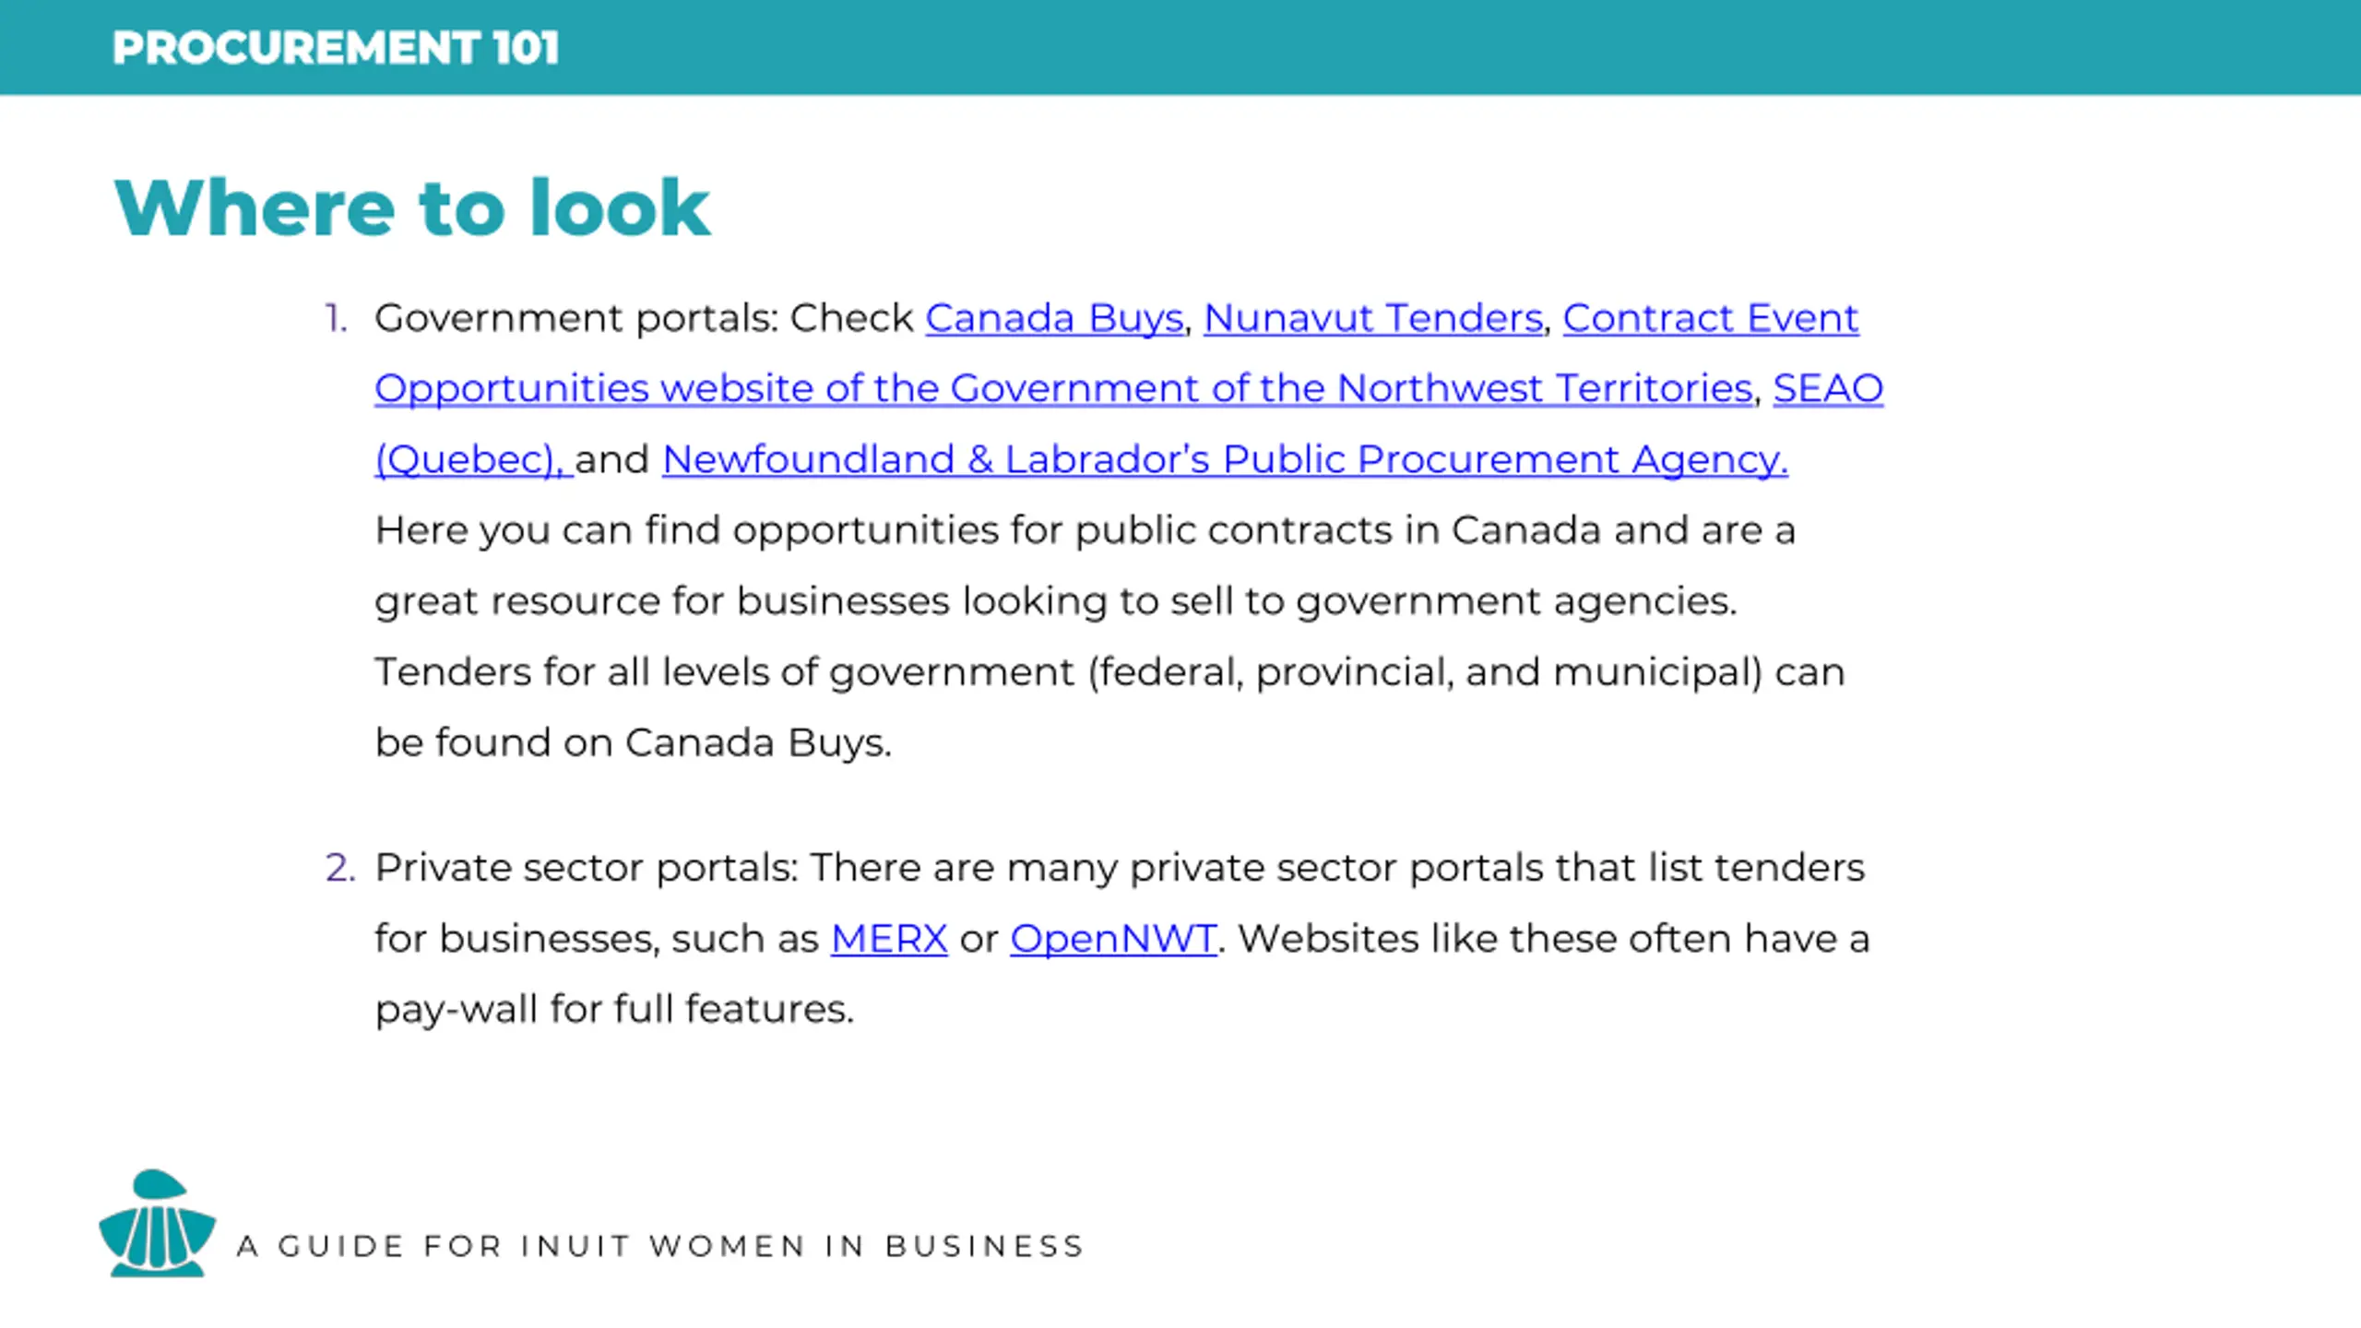Open the Nunavut Tenders link
Screen dimensions: 2361x1328
1372,318
